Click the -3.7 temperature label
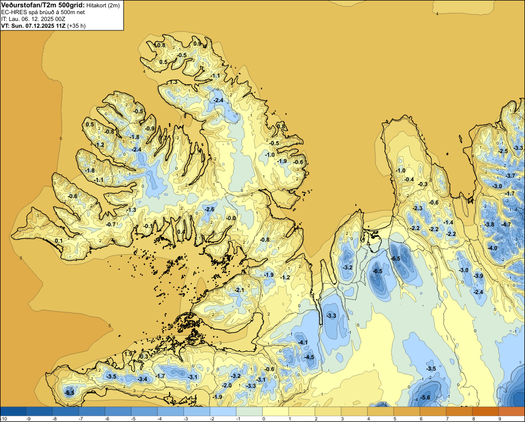This screenshot has width=525, height=422. point(510,176)
